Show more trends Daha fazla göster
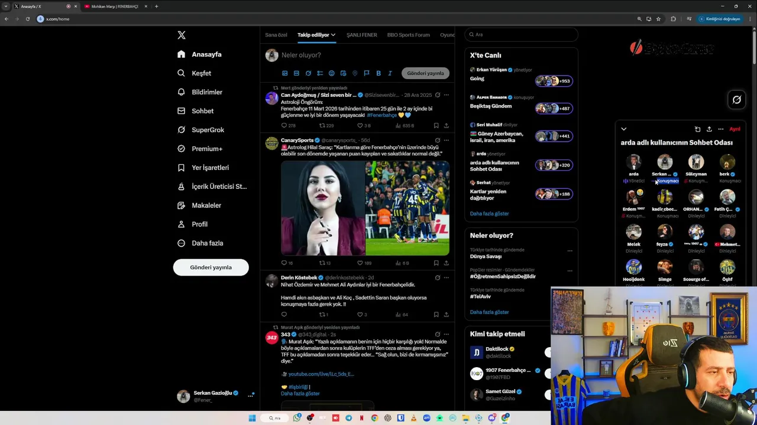757x425 pixels. pos(489,312)
